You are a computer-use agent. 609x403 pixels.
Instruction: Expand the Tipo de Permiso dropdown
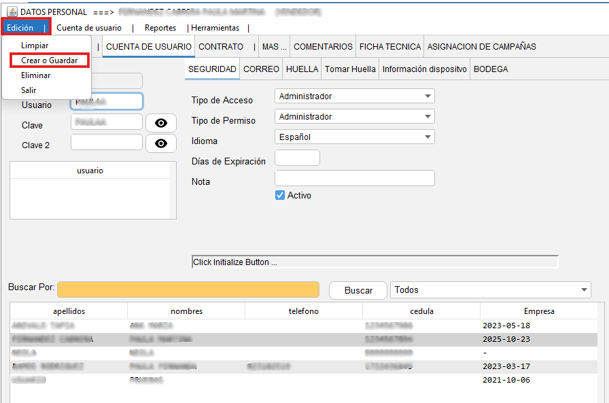click(354, 116)
